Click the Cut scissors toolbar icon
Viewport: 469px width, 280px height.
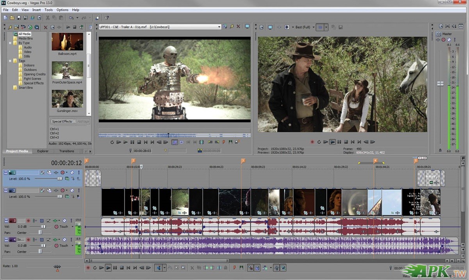48,18
